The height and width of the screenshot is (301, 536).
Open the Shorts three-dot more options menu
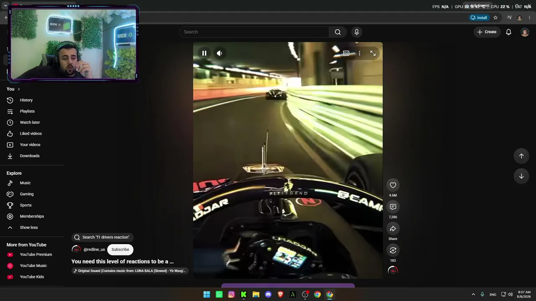[x=359, y=53]
